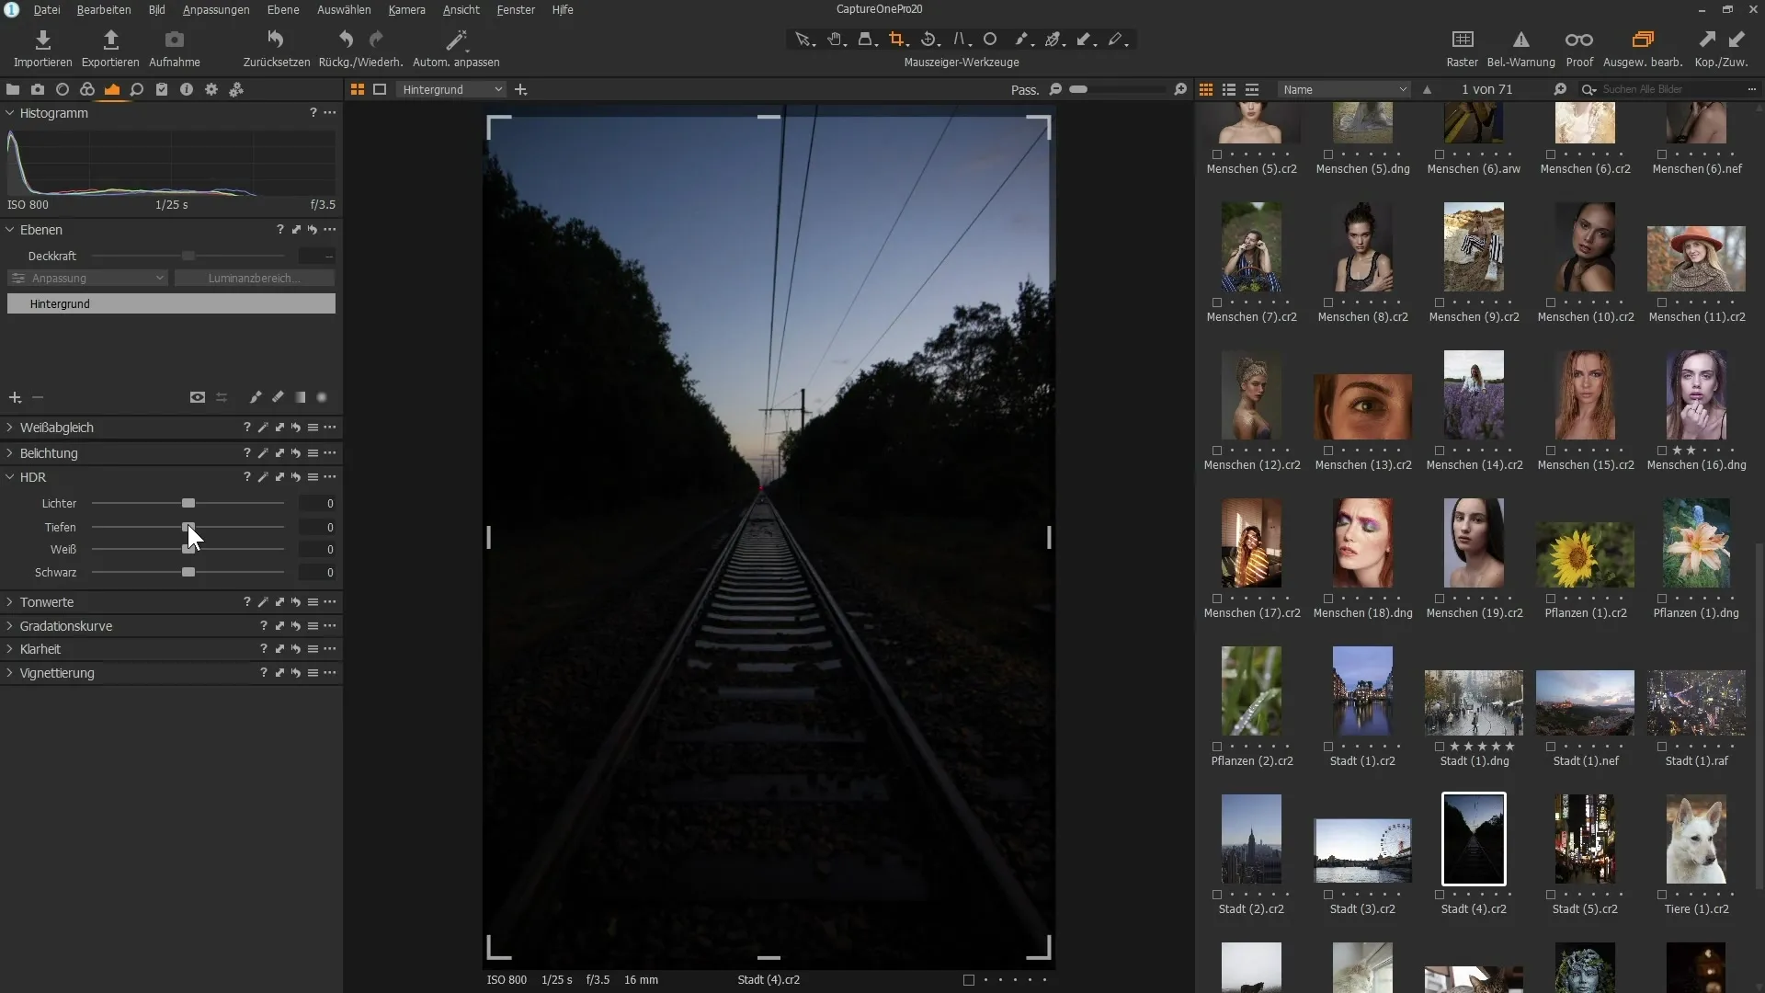Open the Library tool tab
The width and height of the screenshot is (1765, 993).
coord(13,89)
